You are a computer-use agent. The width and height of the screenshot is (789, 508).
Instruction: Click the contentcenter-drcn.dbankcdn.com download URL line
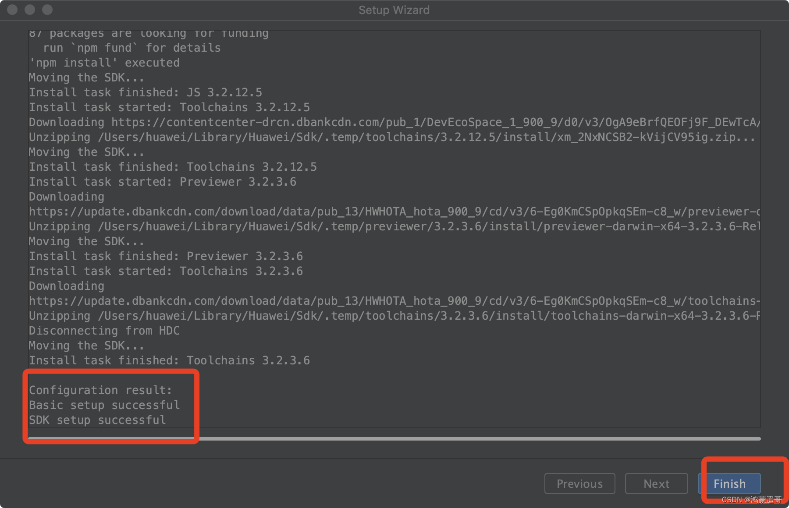(x=394, y=122)
